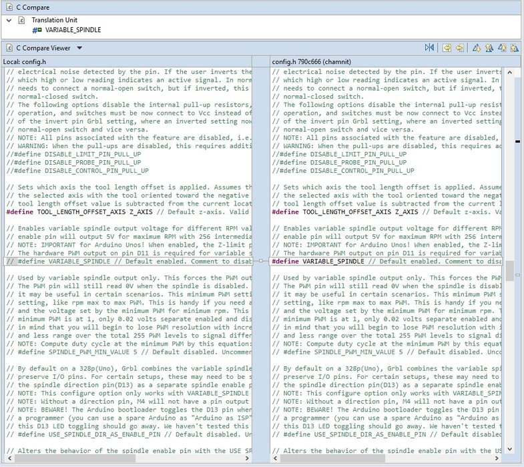Jump to previous change
Image resolution: width=524 pixels, height=467 pixels.
515,48
